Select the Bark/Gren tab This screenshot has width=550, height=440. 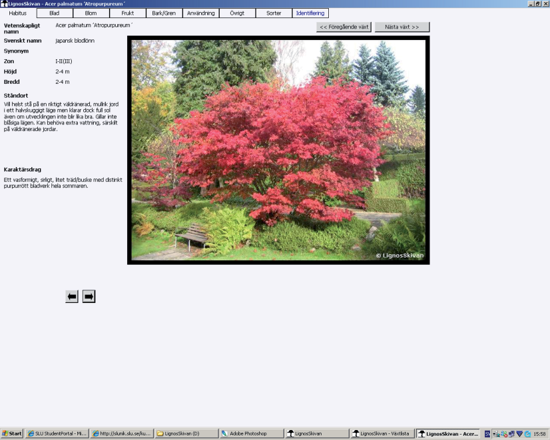click(x=164, y=13)
